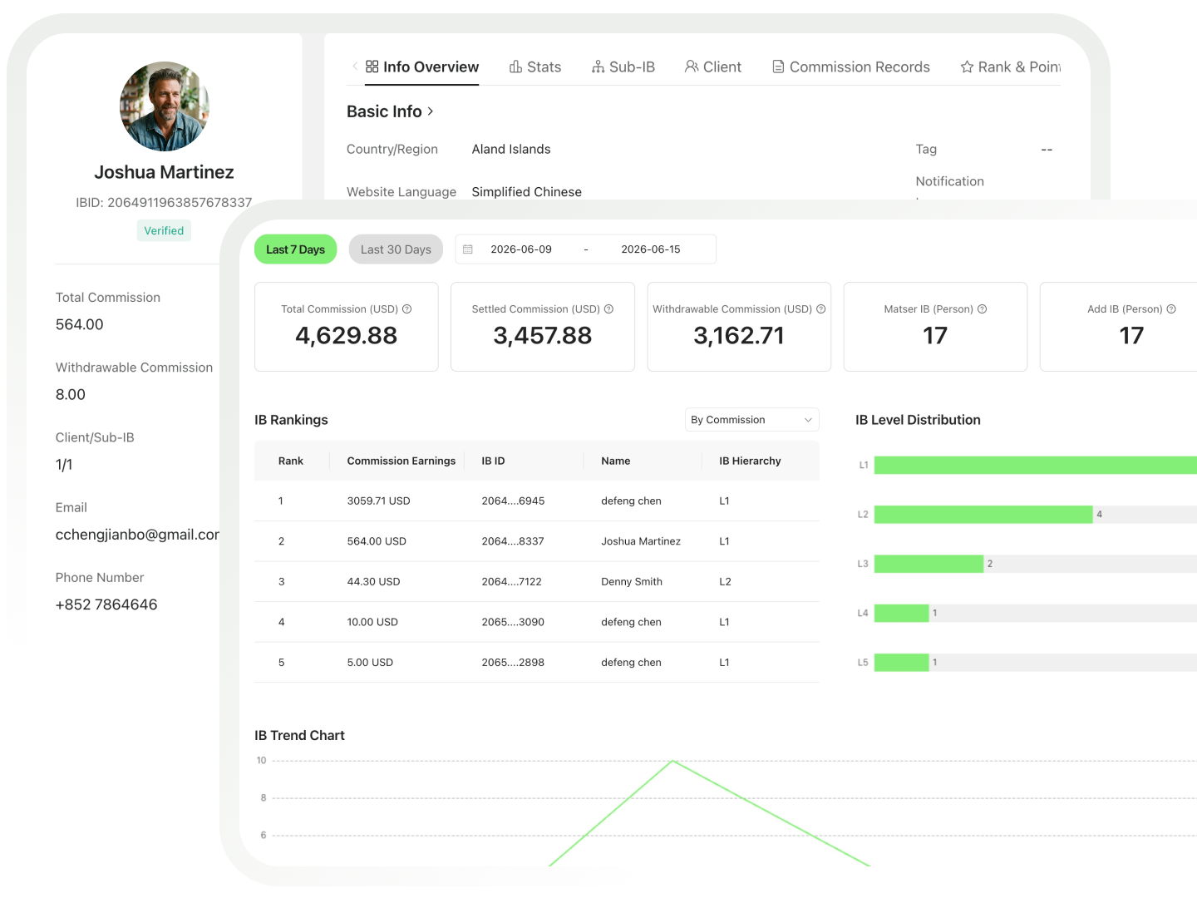Click the L2 hierarchy cell for Denny Smith
This screenshot has width=1197, height=898.
tap(725, 581)
